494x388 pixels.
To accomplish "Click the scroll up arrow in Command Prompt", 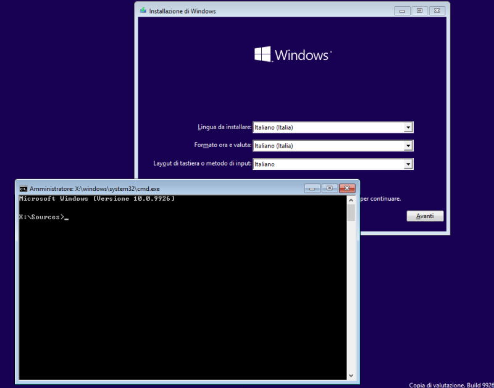I will [x=351, y=200].
